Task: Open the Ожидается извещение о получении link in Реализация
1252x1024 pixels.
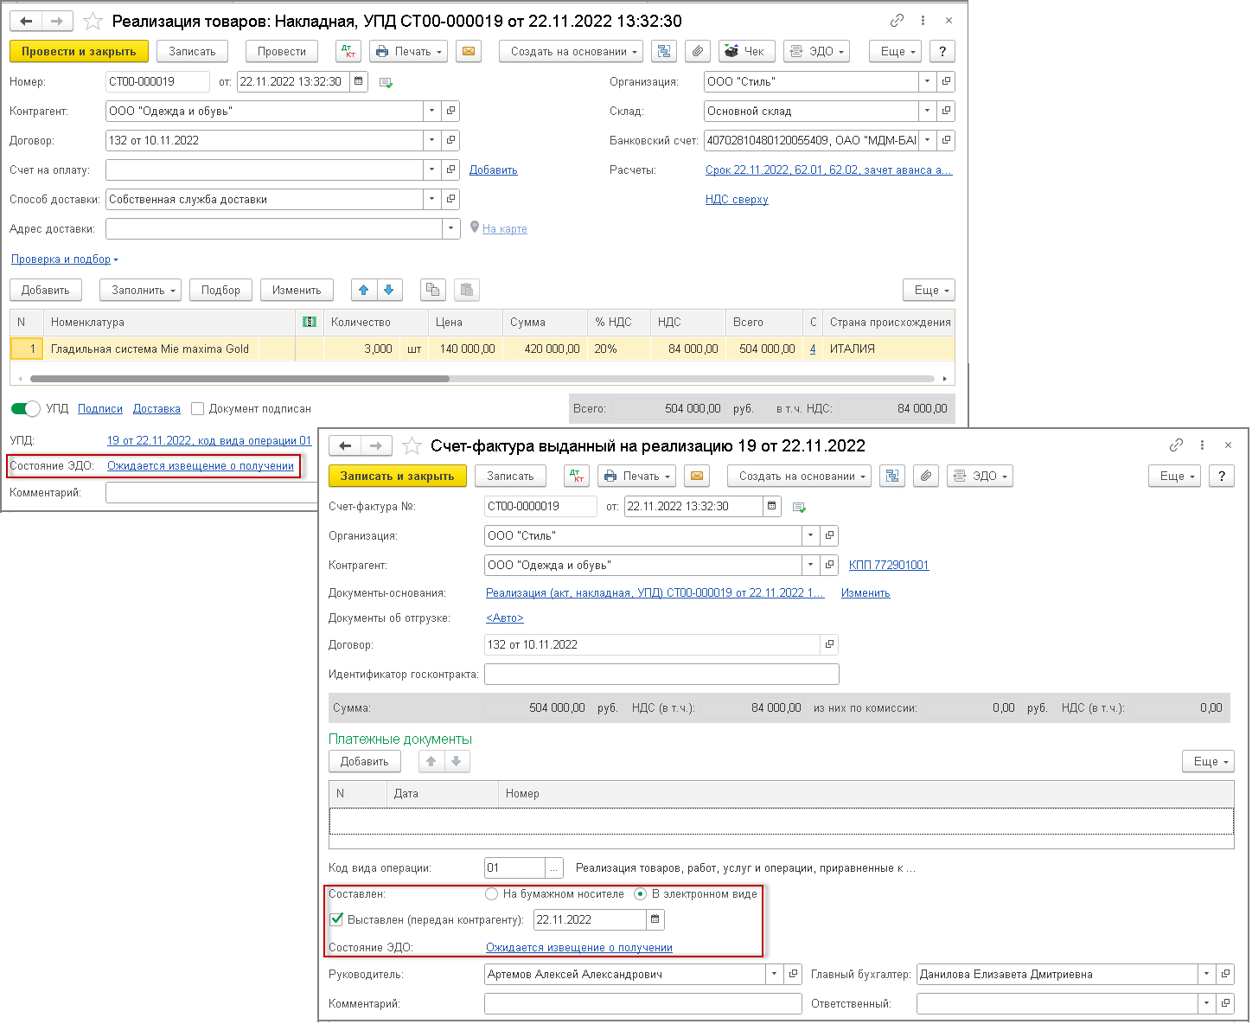Action: (x=201, y=465)
